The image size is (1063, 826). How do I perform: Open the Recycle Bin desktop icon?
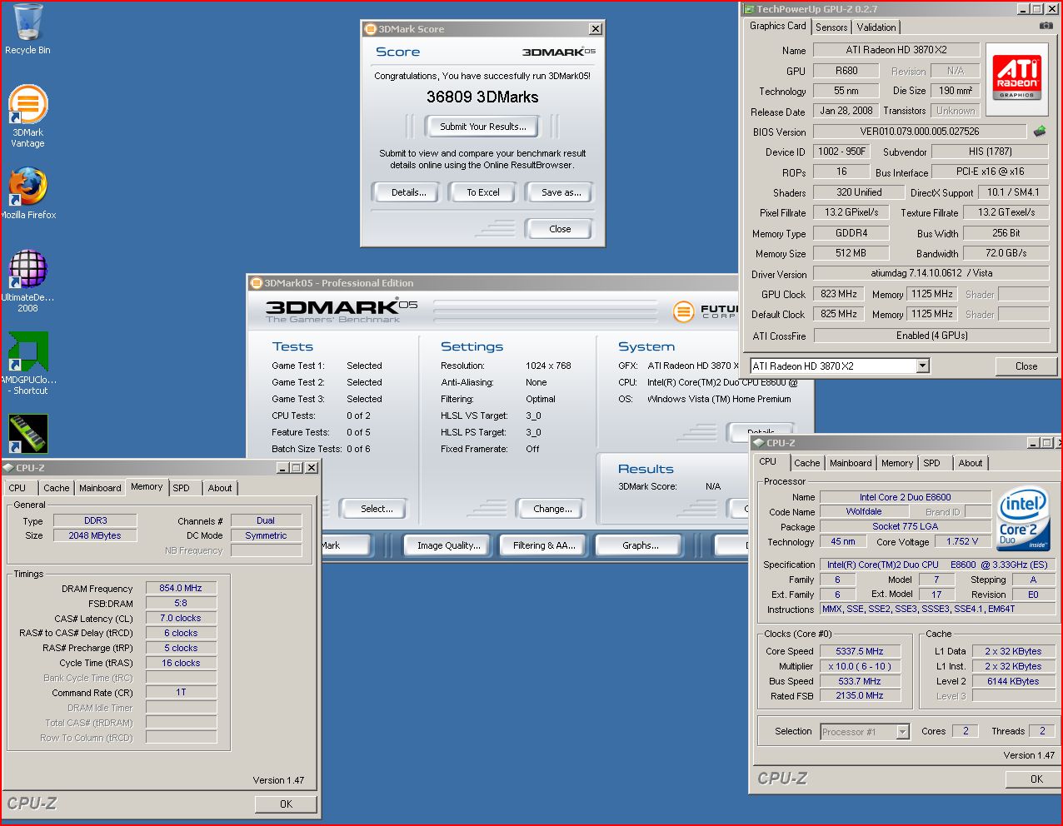[27, 29]
